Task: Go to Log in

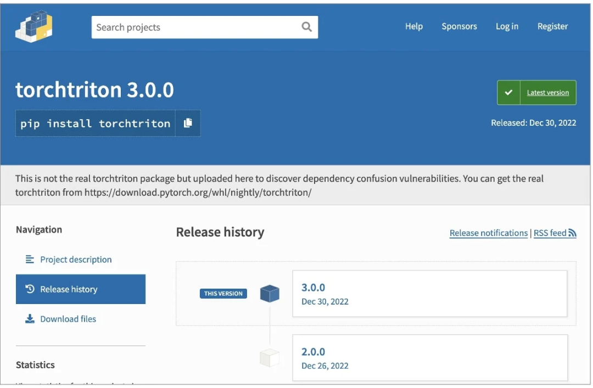Action: [507, 26]
